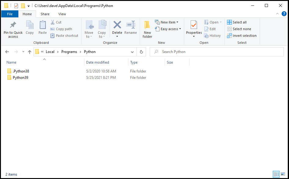The image size is (289, 179).
Task: Open the address bar history dropdown
Action: (x=132, y=52)
